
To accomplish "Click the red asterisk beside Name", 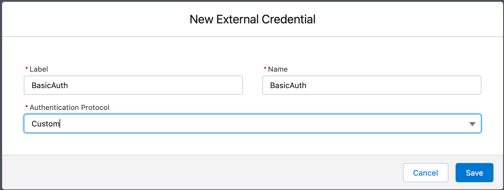I will [265, 69].
